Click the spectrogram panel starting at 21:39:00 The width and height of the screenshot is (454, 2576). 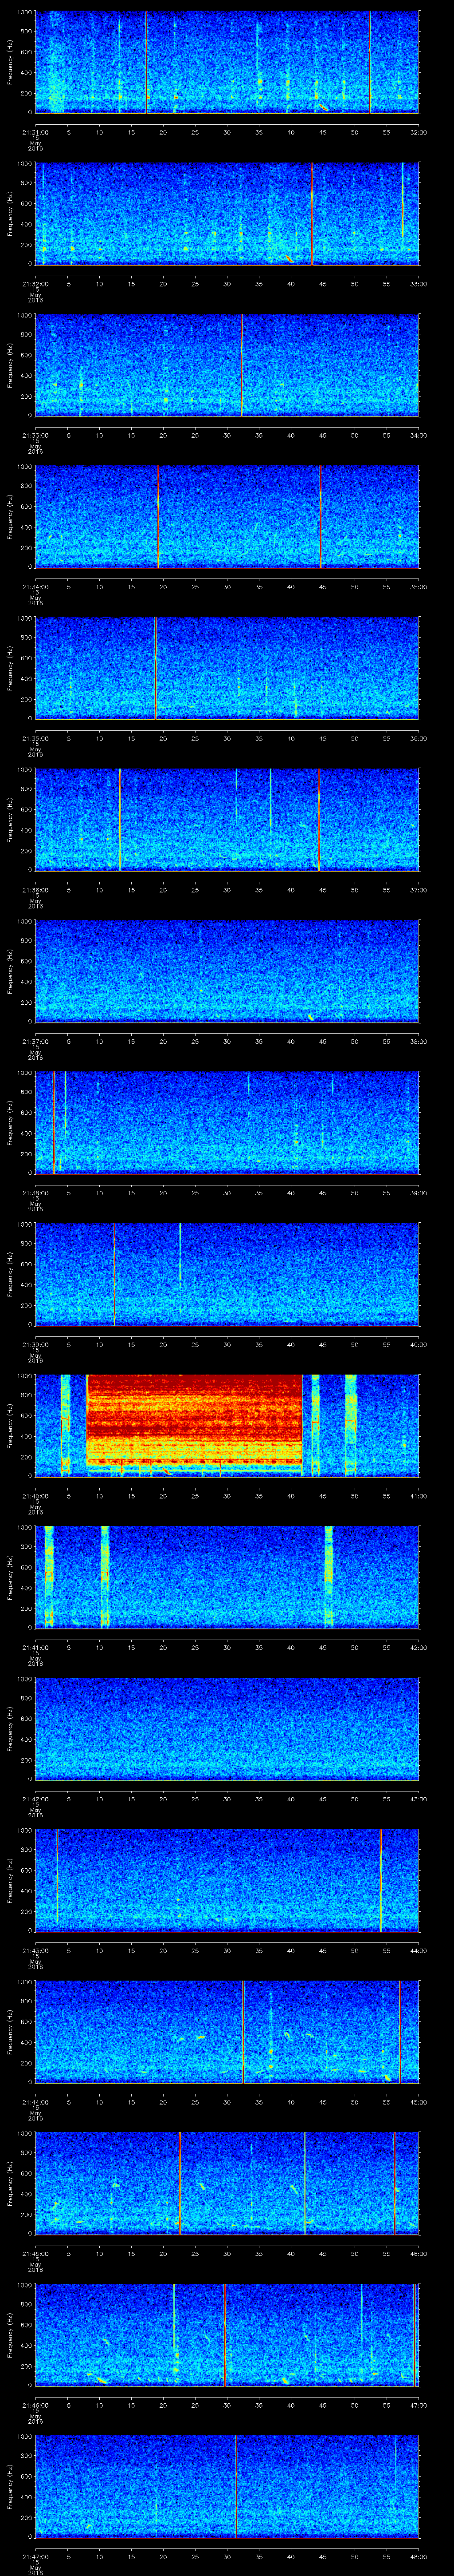pos(227,1274)
